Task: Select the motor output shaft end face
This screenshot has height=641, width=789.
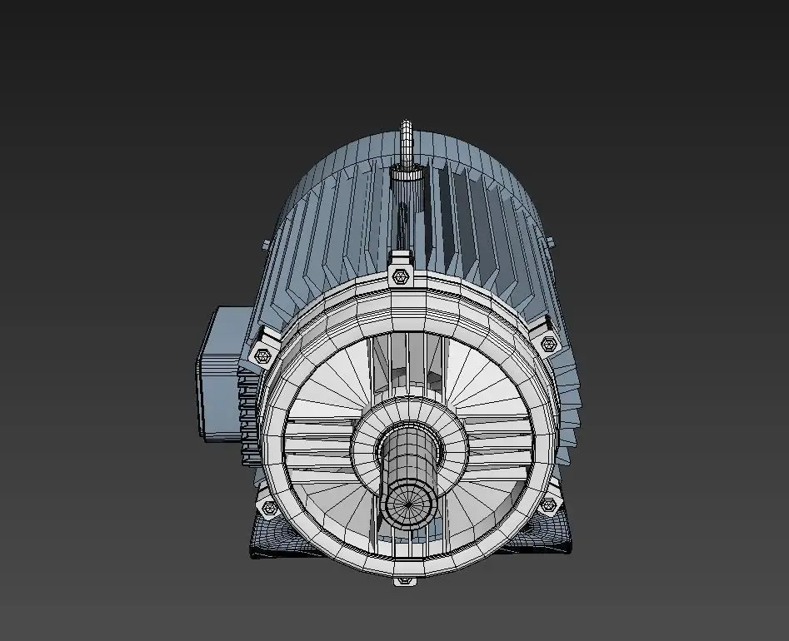Action: point(408,504)
